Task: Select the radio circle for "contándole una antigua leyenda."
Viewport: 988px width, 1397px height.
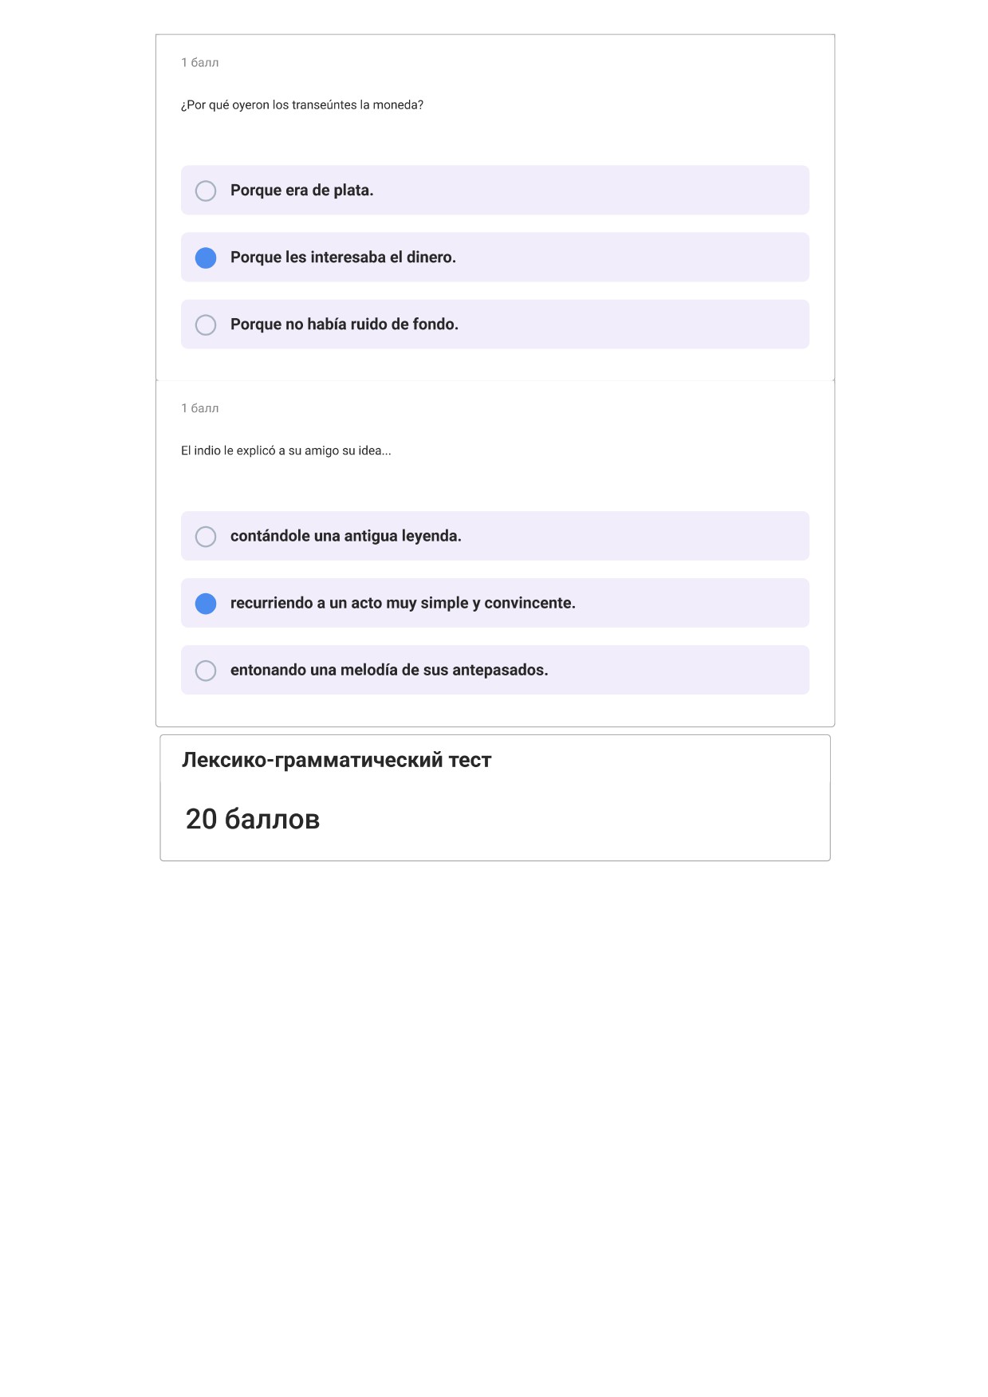Action: [206, 537]
